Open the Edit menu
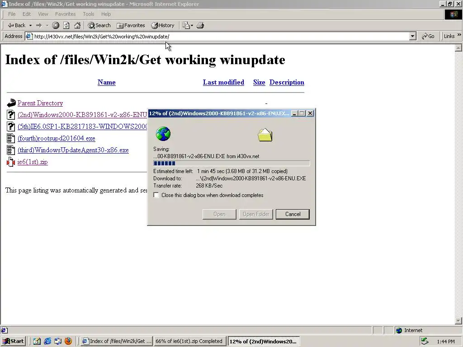This screenshot has width=463, height=347. point(27,14)
